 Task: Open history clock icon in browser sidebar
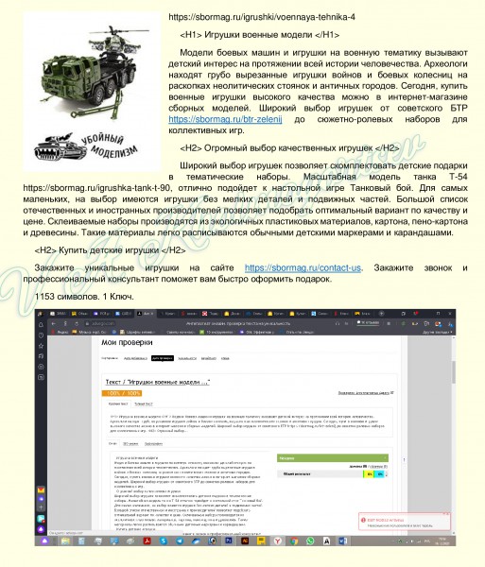click(x=41, y=335)
